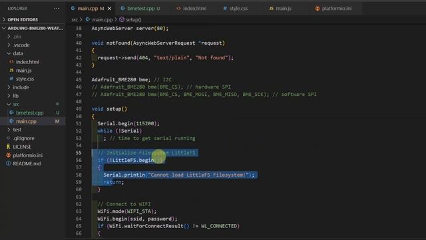Screen dimensions: 426x240
Task: Click the src breadcrumb segment
Action: tap(75, 19)
